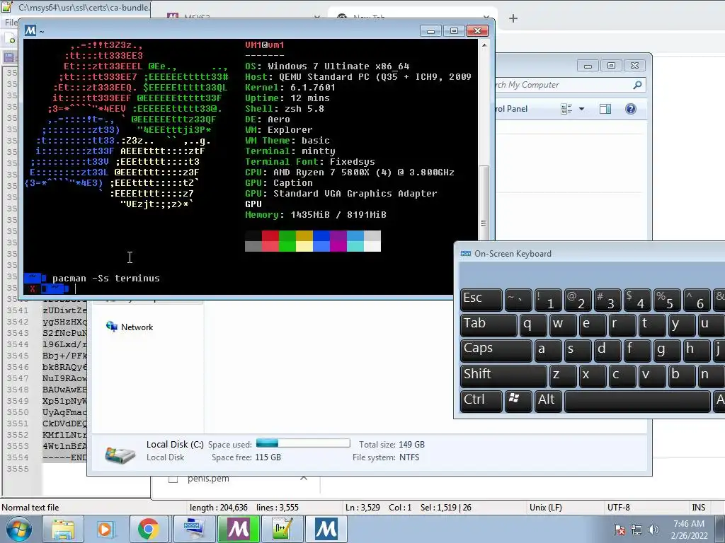Click the Change your view icon in Explorer
Image resolution: width=725 pixels, height=543 pixels.
(566, 109)
